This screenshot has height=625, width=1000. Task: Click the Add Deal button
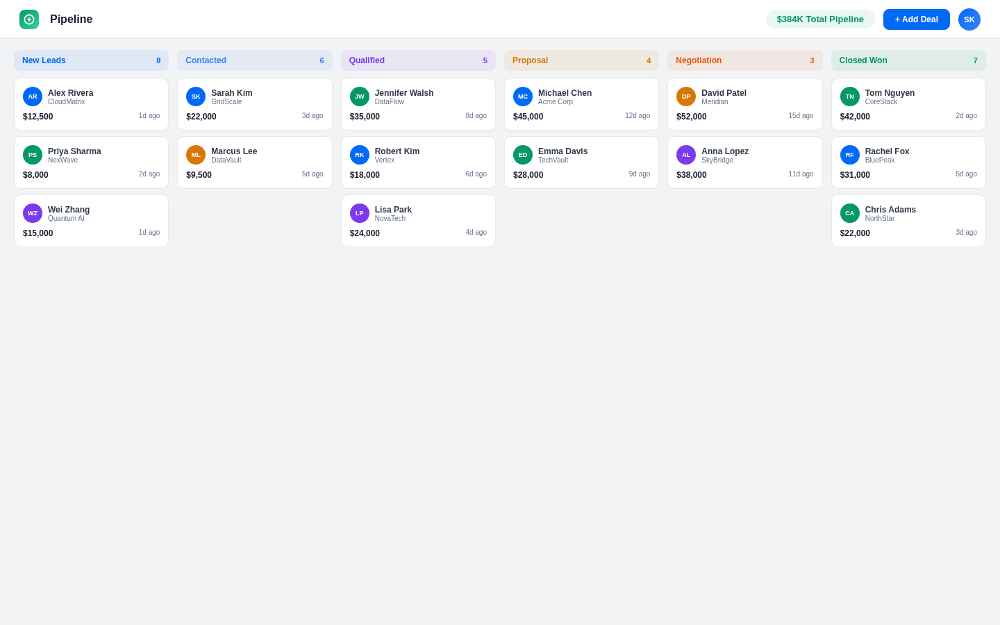(917, 19)
